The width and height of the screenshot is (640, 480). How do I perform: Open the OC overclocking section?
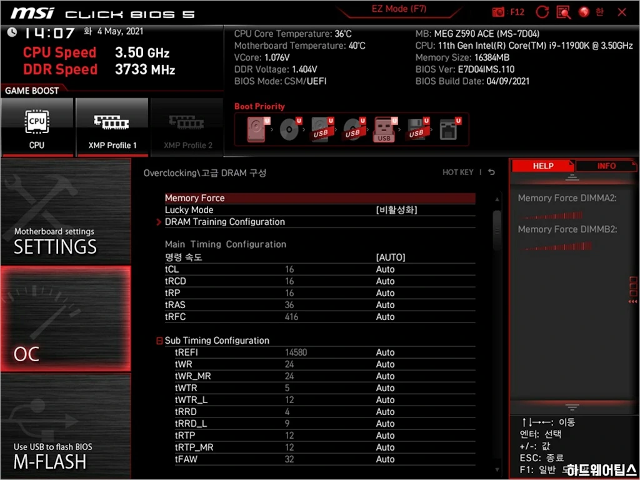coord(66,319)
